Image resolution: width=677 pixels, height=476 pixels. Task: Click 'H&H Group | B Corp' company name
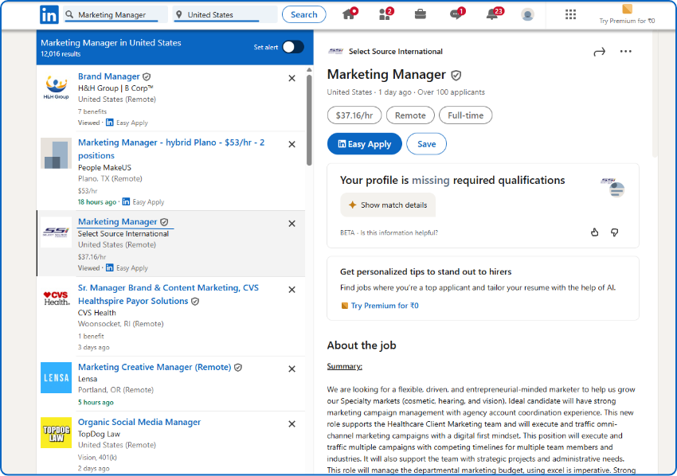coord(115,88)
